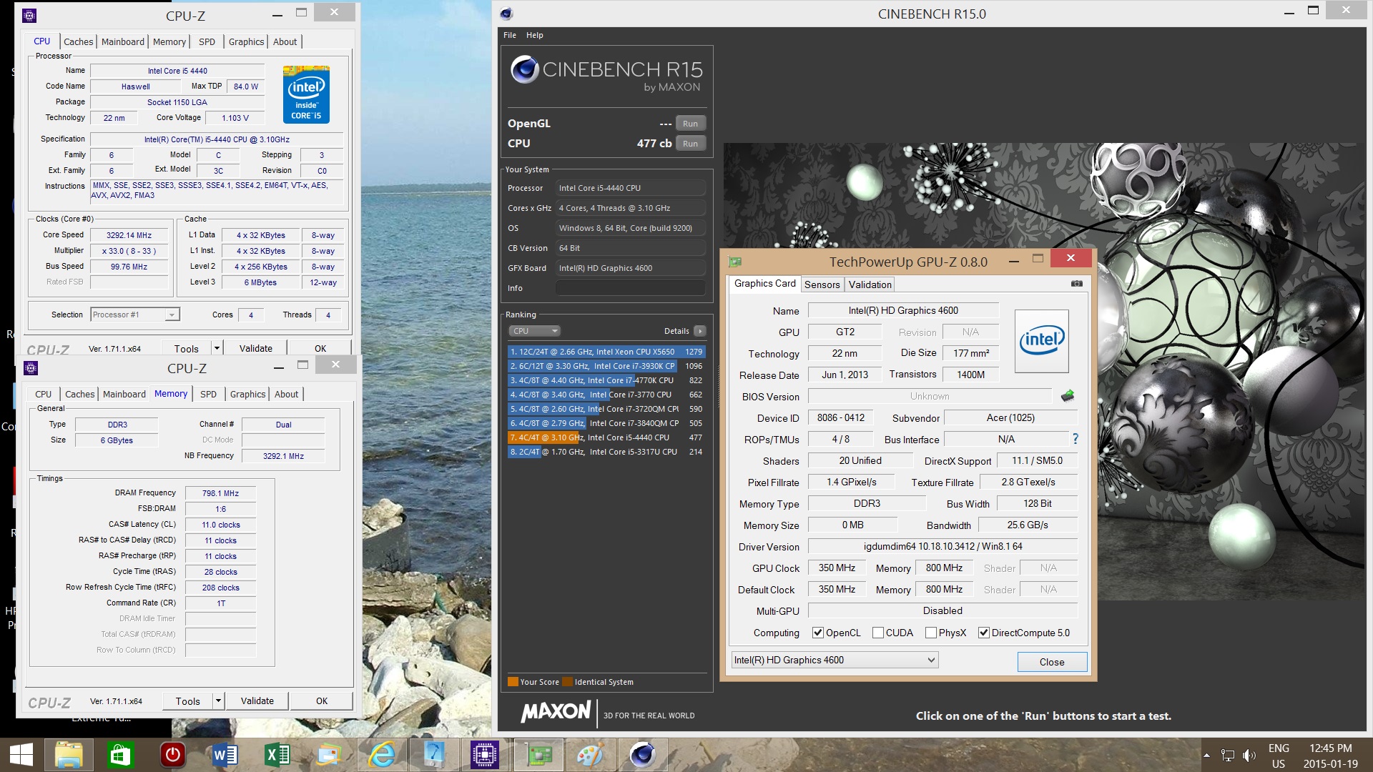Click the Intel Core i5 badge in CPU-Z
Viewport: 1373px width, 772px height.
[x=306, y=94]
